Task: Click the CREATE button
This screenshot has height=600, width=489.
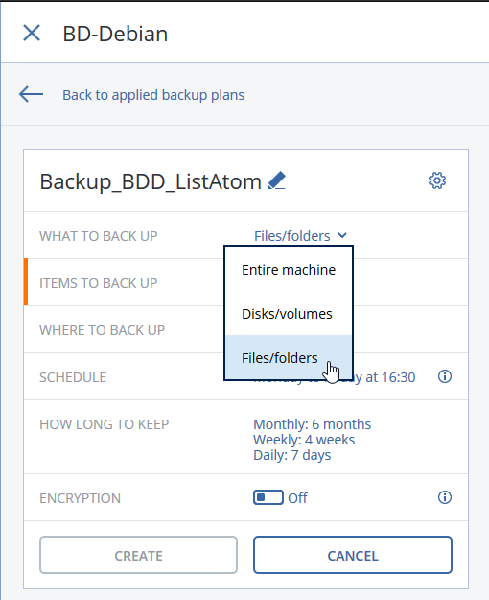Action: click(138, 555)
